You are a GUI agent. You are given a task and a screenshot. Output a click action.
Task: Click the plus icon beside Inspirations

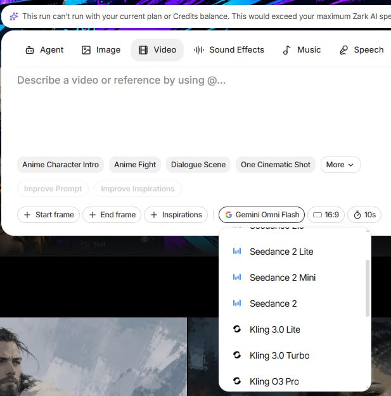[x=154, y=215]
